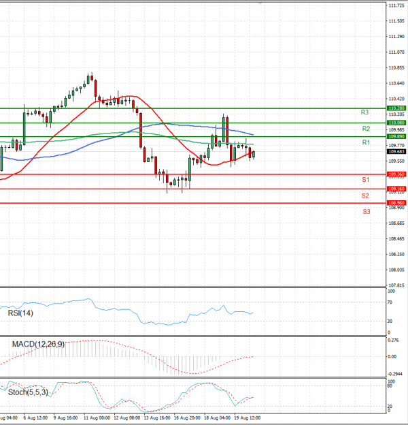The width and height of the screenshot is (408, 425).
Task: Click the last candlestick on the chart
Action: pos(254,155)
